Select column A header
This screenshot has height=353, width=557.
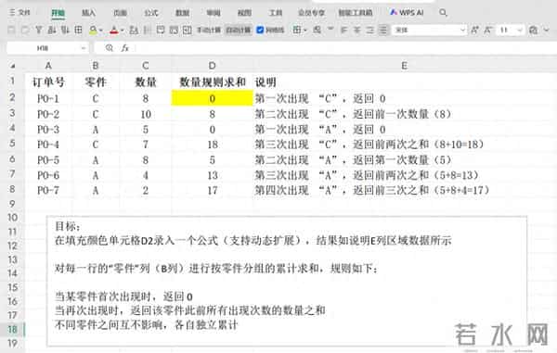pos(48,66)
